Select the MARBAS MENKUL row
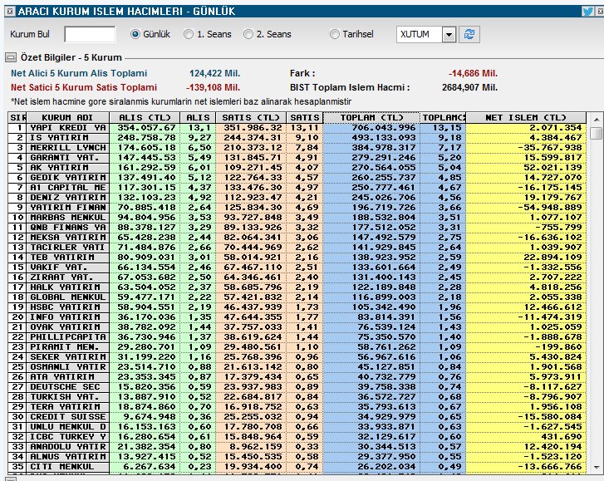 (x=297, y=218)
